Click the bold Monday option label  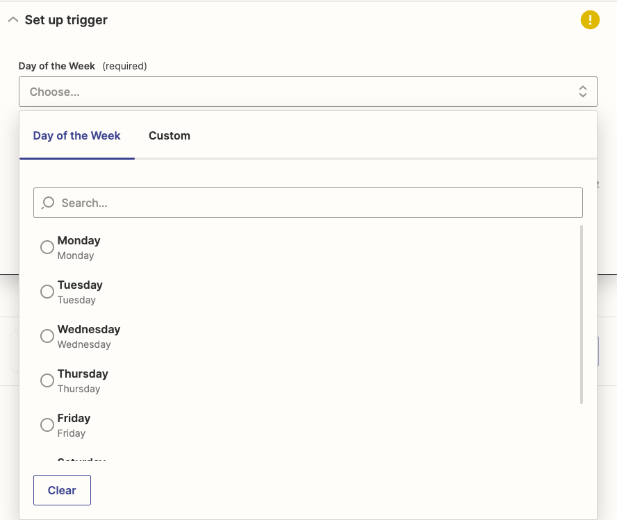tap(79, 240)
